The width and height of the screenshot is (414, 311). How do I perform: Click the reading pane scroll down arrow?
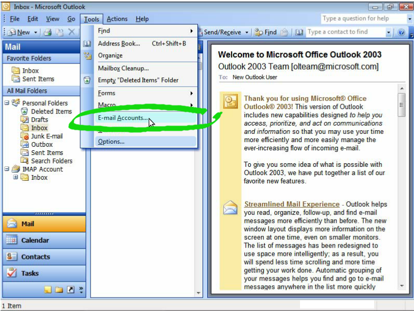(x=402, y=286)
